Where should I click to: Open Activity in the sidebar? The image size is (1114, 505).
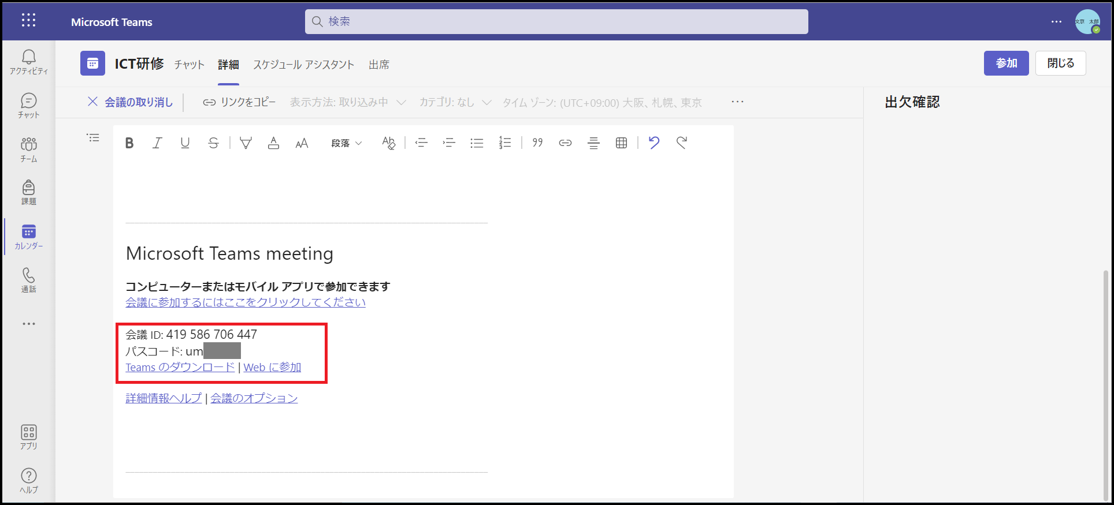tap(29, 62)
